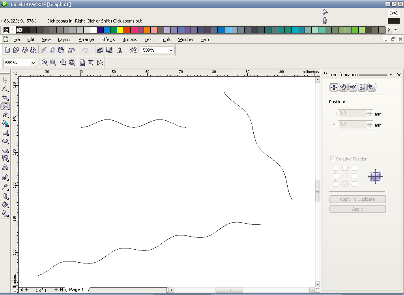The width and height of the screenshot is (404, 295).
Task: Select the Text tool
Action: point(5,167)
